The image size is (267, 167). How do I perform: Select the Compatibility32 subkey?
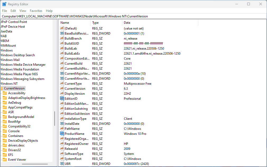(x=19, y=126)
